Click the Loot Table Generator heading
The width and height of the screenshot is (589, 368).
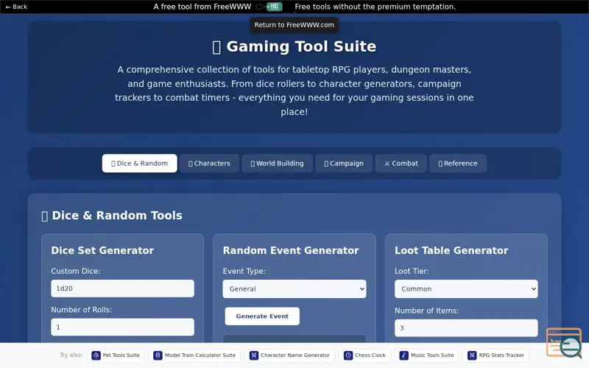[x=451, y=250]
